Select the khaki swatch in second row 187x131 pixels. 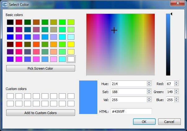click(54, 30)
